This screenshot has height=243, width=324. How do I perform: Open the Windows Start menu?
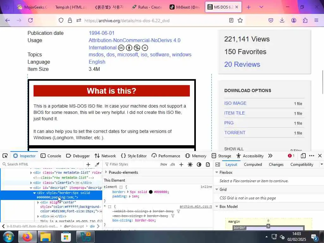click(9, 237)
